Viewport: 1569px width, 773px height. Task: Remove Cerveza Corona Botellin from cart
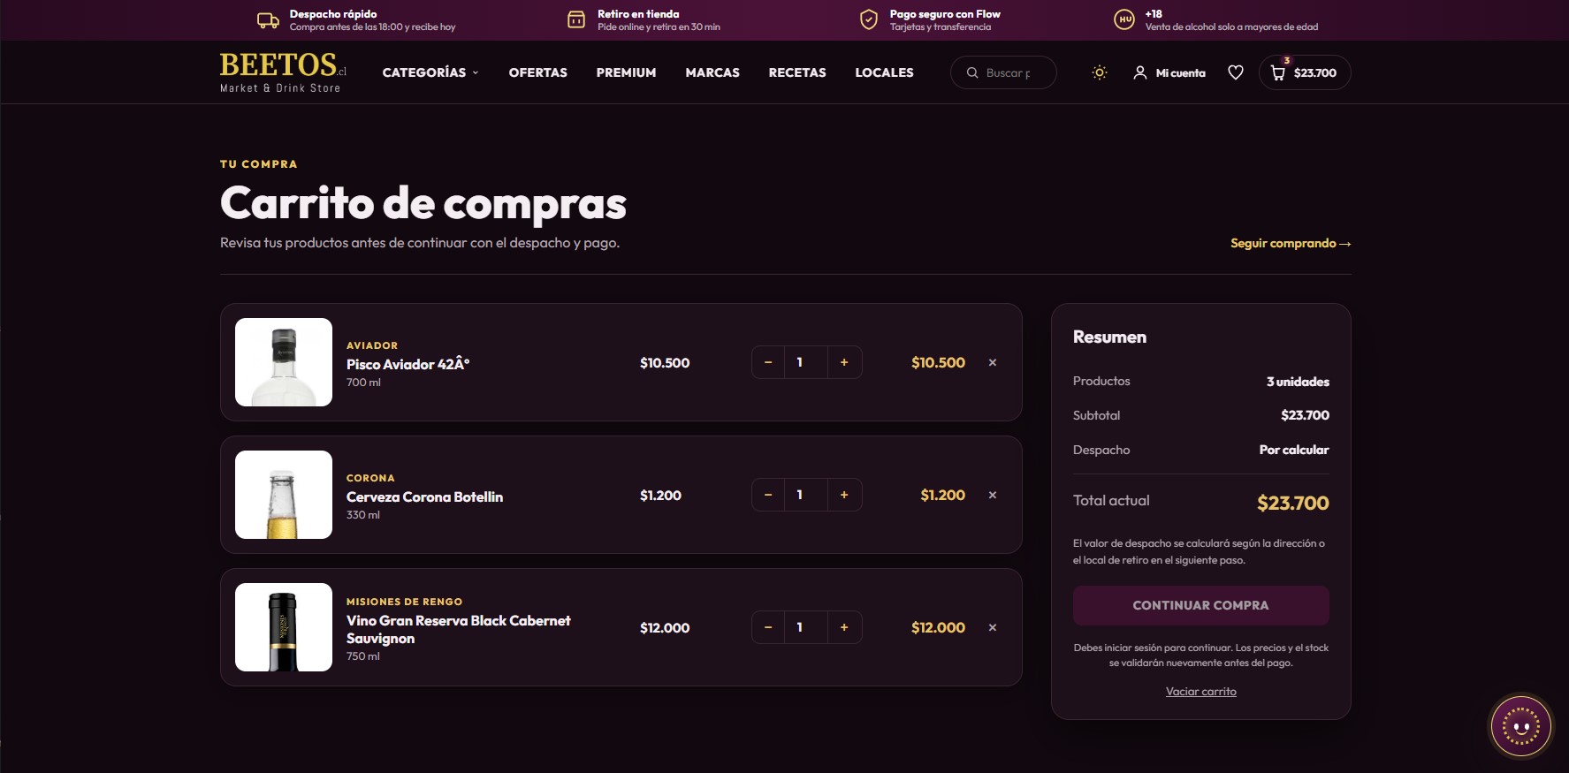click(x=993, y=495)
